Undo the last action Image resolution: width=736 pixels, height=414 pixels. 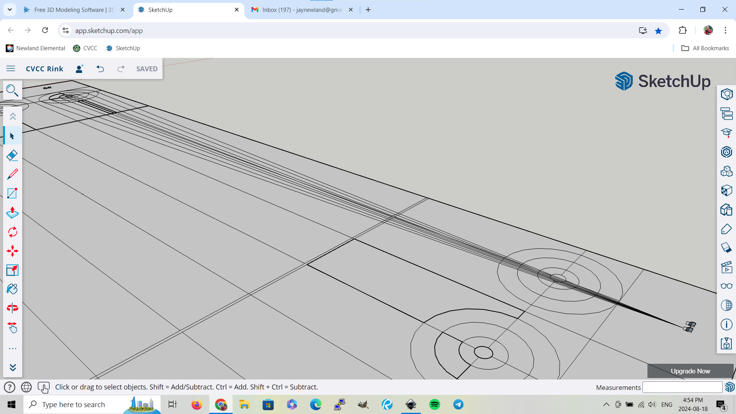[100, 69]
